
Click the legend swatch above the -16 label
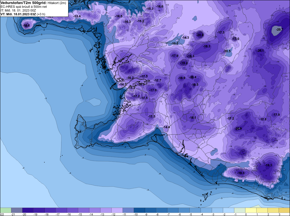[72, 210]
